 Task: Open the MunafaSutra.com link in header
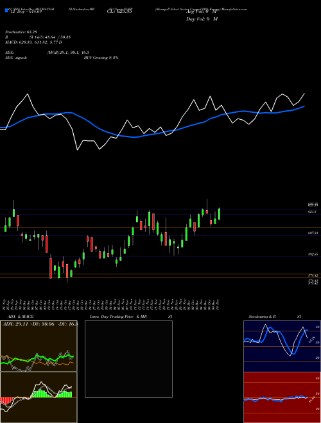[235, 9]
